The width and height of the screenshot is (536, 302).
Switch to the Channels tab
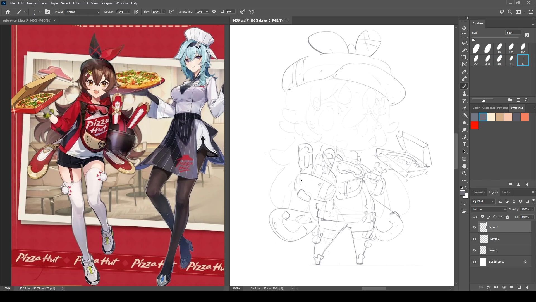tap(478, 192)
